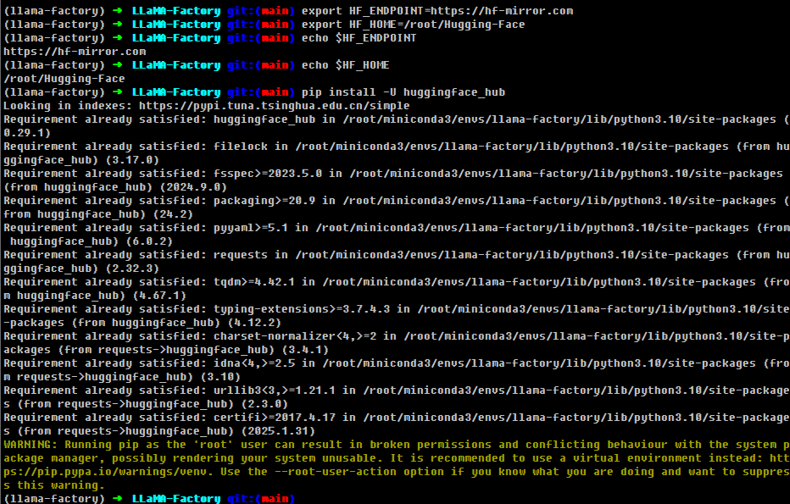Click the 'Looking in indexes:' label
This screenshot has height=504, width=790.
68,106
